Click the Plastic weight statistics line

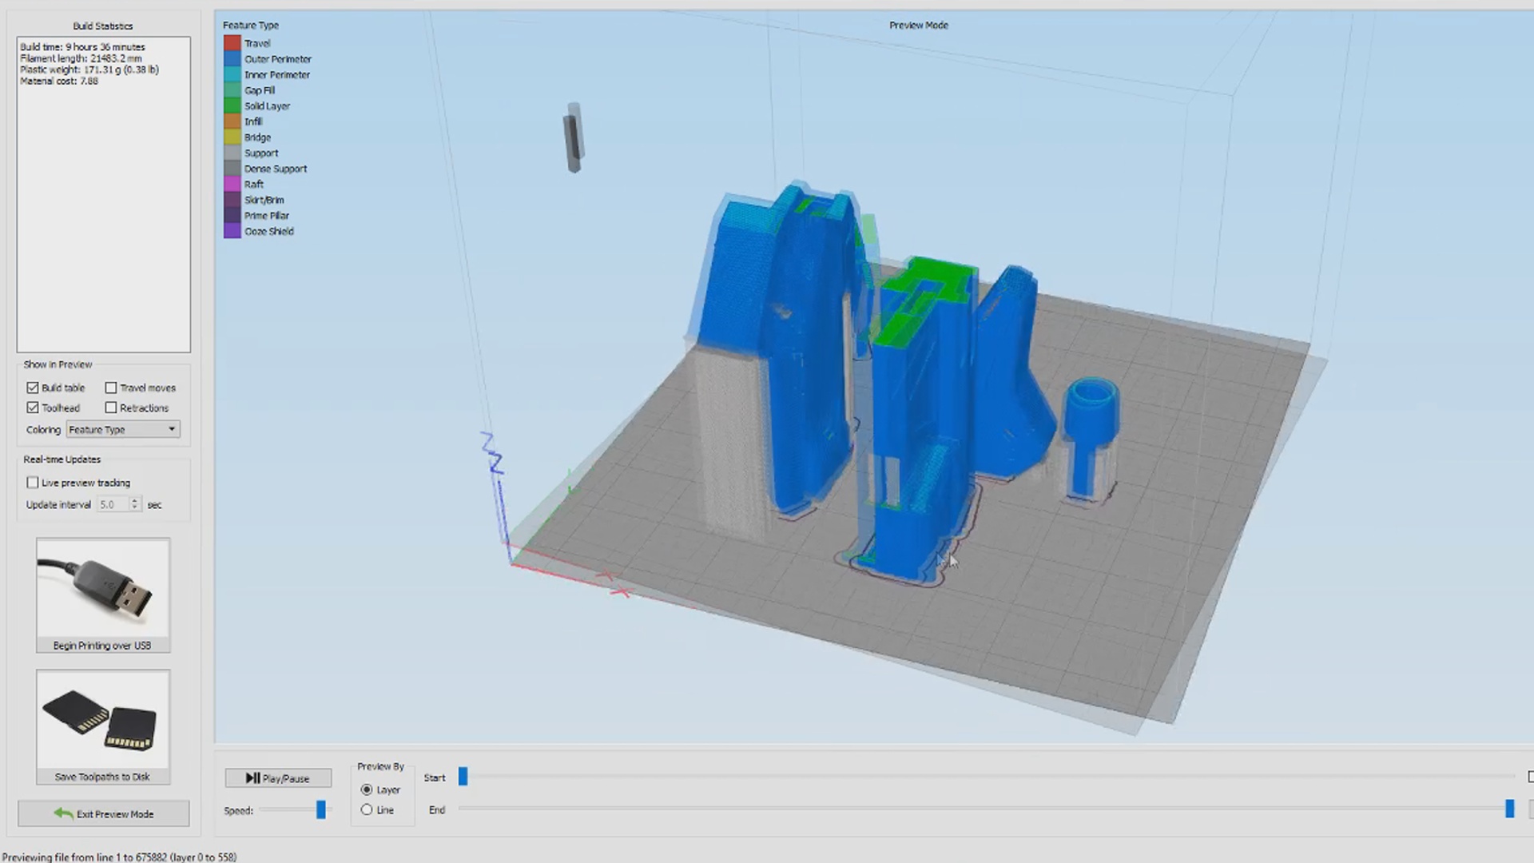(x=89, y=70)
